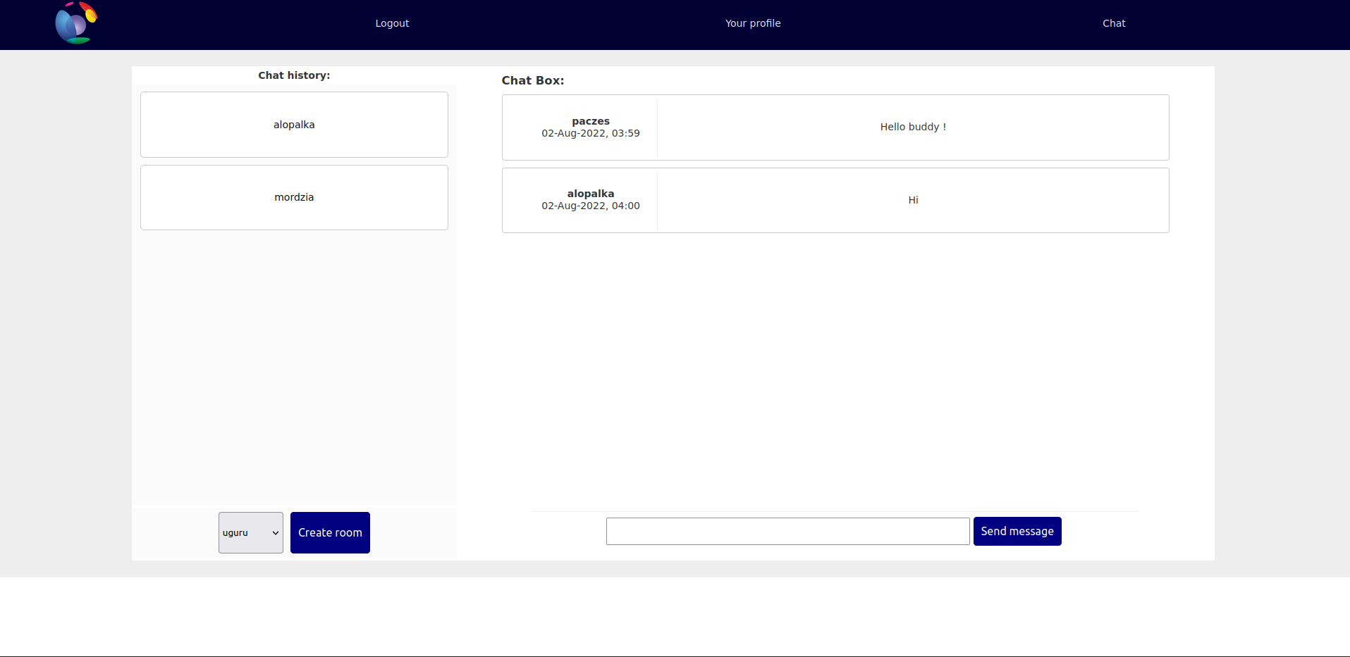Click the Chat history: heading
The height and width of the screenshot is (657, 1350).
pos(294,75)
